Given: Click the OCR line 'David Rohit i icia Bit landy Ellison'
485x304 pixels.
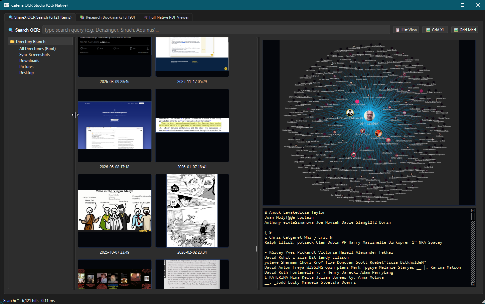Looking at the screenshot, I should coord(307,257).
